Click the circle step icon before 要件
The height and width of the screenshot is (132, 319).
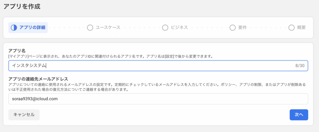232,28
